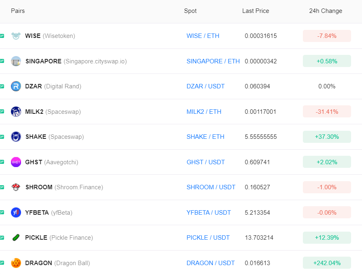
Task: Open the YFBETA / USDT market
Action: 209,212
